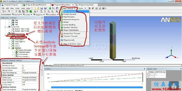Click the face selection filter icon

pyautogui.click(x=27, y=11)
